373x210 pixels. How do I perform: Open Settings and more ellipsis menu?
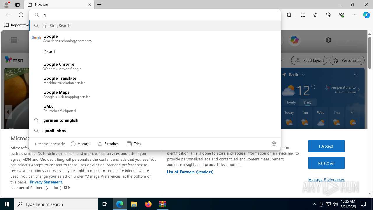click(x=354, y=15)
